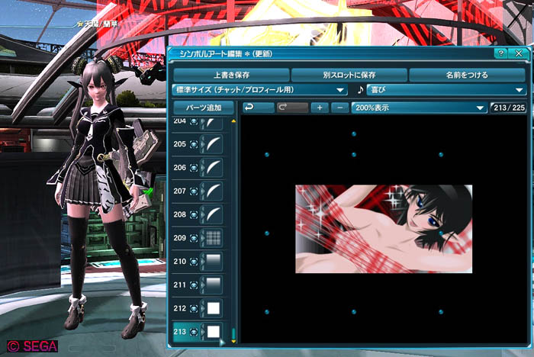The image size is (534, 357).
Task: Click the symbol art preview image on canvas
Action: 384,229
